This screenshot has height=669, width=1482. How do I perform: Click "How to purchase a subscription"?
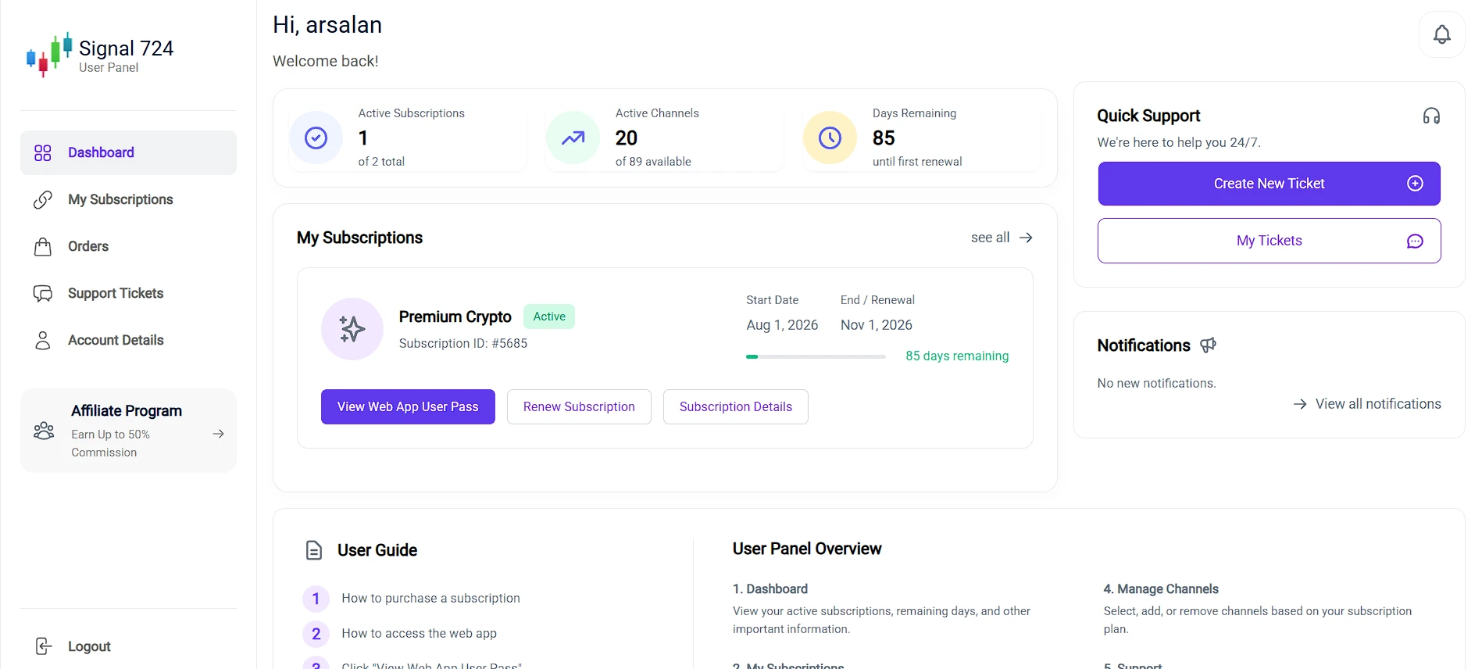tap(430, 598)
